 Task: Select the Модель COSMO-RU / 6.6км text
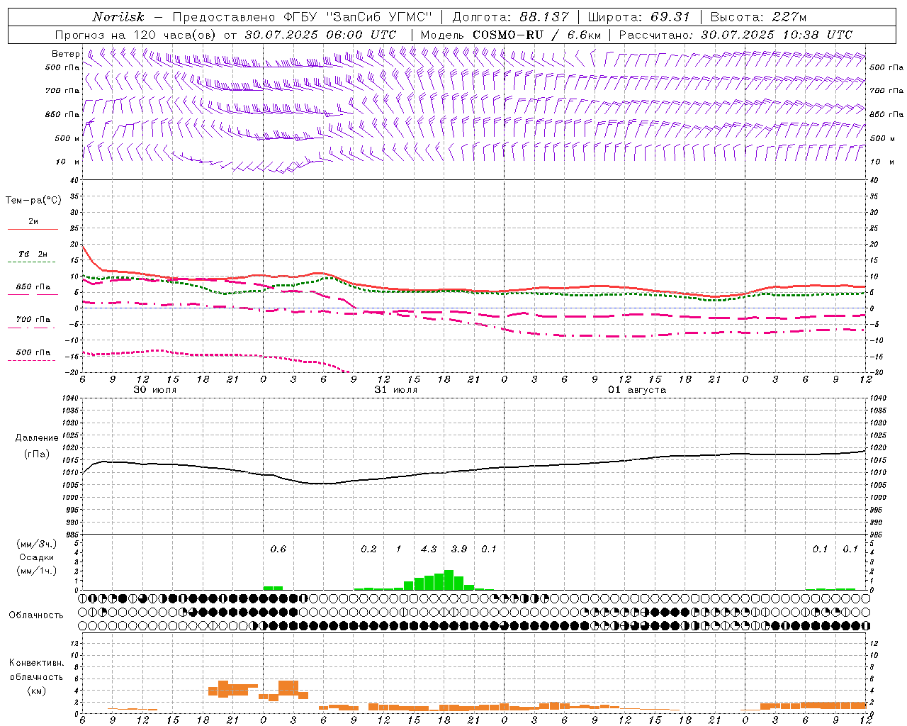511,35
